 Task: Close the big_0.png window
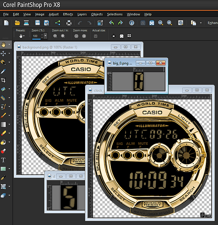click(160, 63)
